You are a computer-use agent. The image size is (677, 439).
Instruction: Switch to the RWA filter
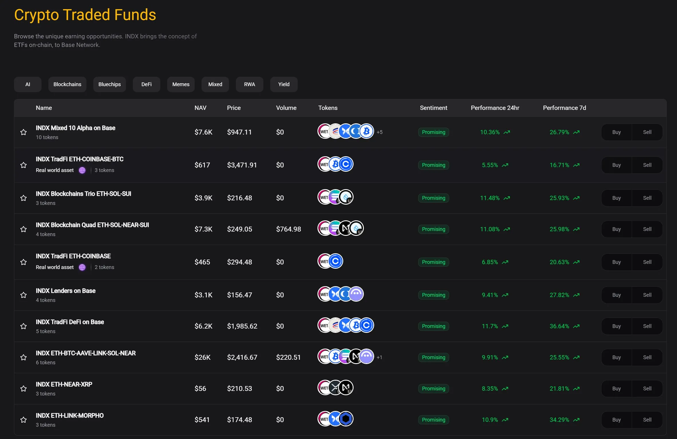[x=250, y=84]
